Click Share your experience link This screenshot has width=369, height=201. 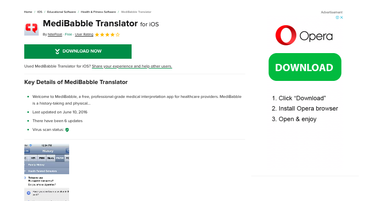click(x=132, y=66)
